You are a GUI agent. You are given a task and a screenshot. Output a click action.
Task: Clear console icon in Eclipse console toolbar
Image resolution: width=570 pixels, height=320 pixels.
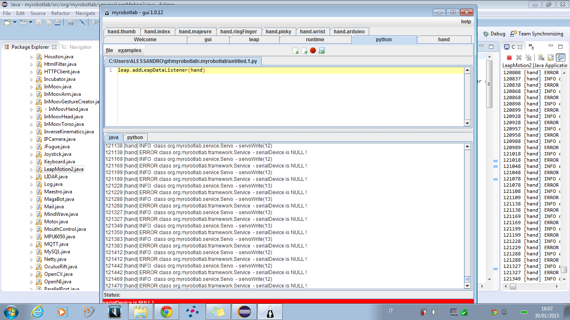pos(541,57)
